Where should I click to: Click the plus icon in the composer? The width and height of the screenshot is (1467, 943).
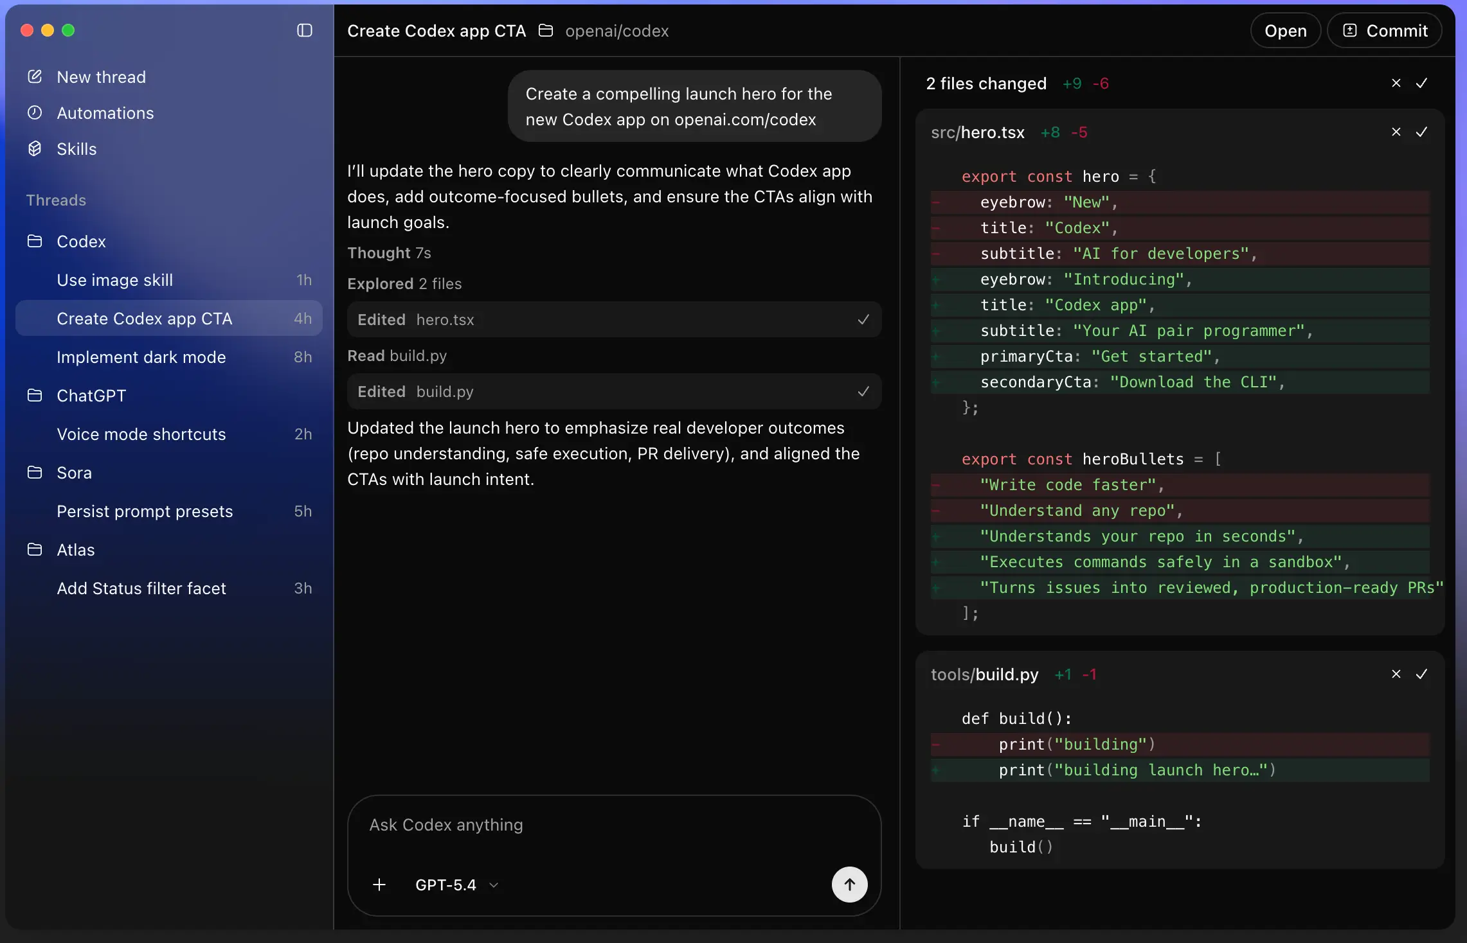[x=379, y=885]
